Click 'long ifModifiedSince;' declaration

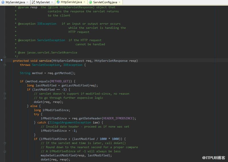52,110
